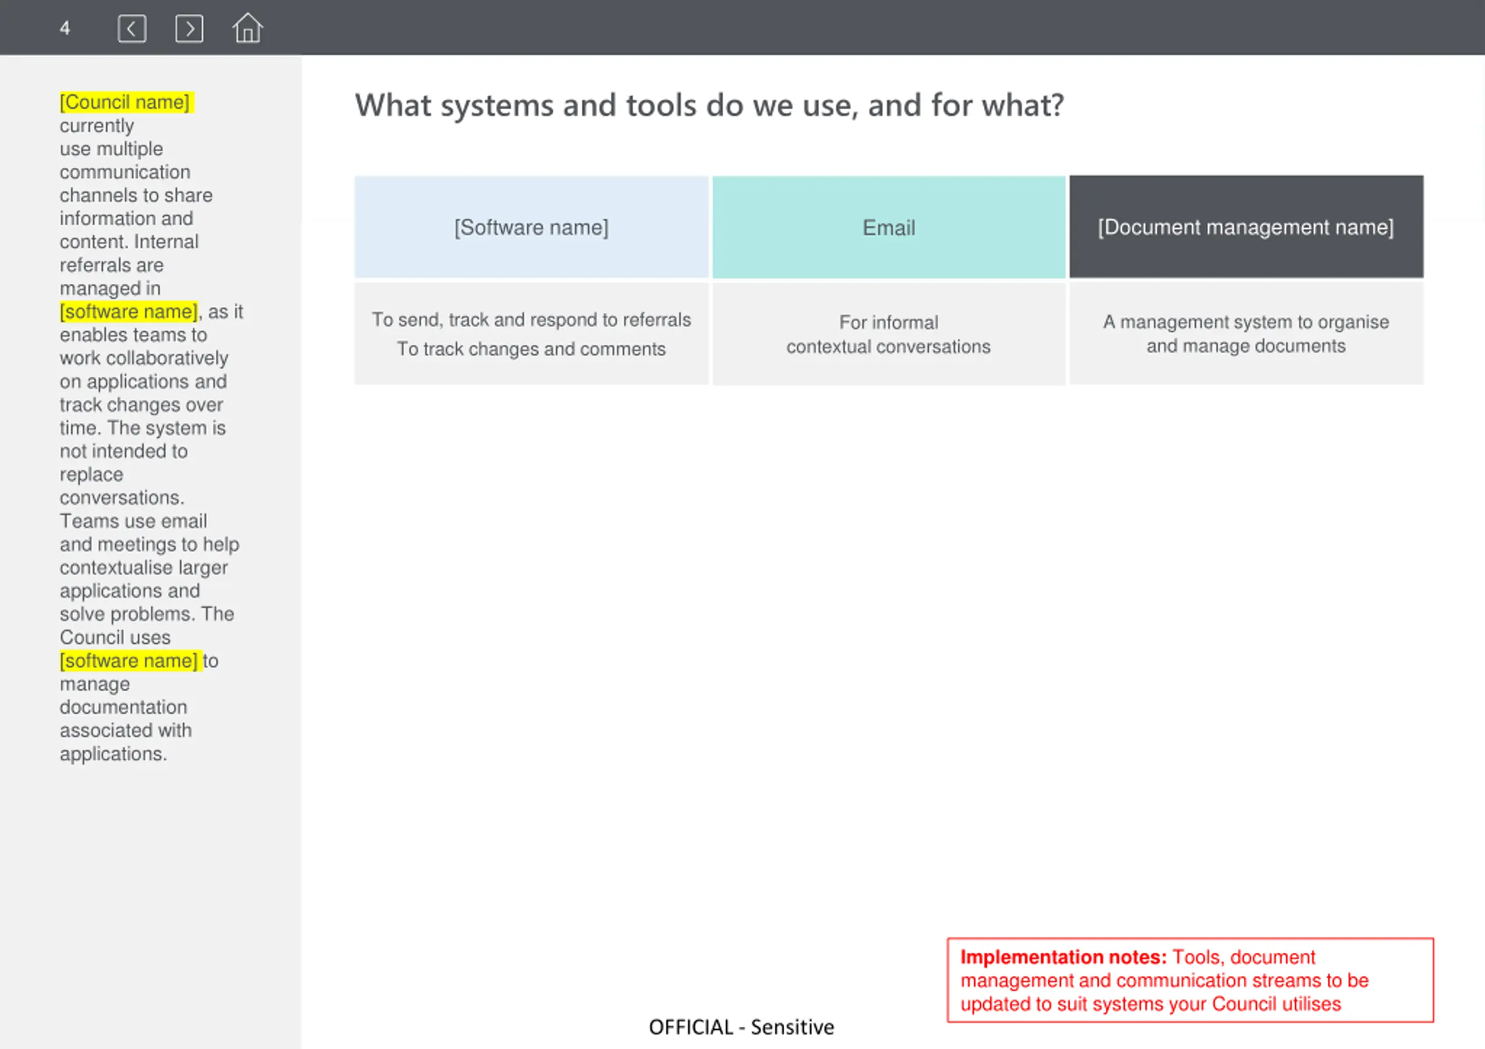Open the home page icon

[x=248, y=28]
